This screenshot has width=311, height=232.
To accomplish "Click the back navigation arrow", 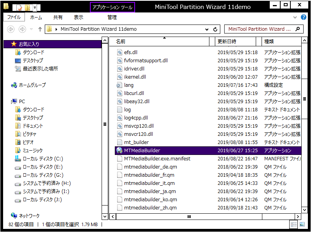I will (11, 29).
